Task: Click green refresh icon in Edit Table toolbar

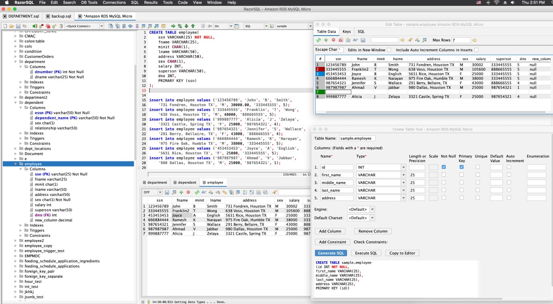Action: click(x=319, y=40)
